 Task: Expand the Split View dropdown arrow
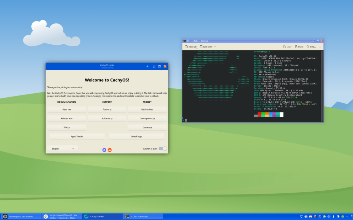(214, 47)
